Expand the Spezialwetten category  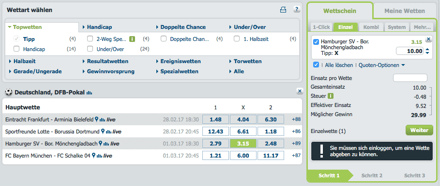pyautogui.click(x=177, y=71)
